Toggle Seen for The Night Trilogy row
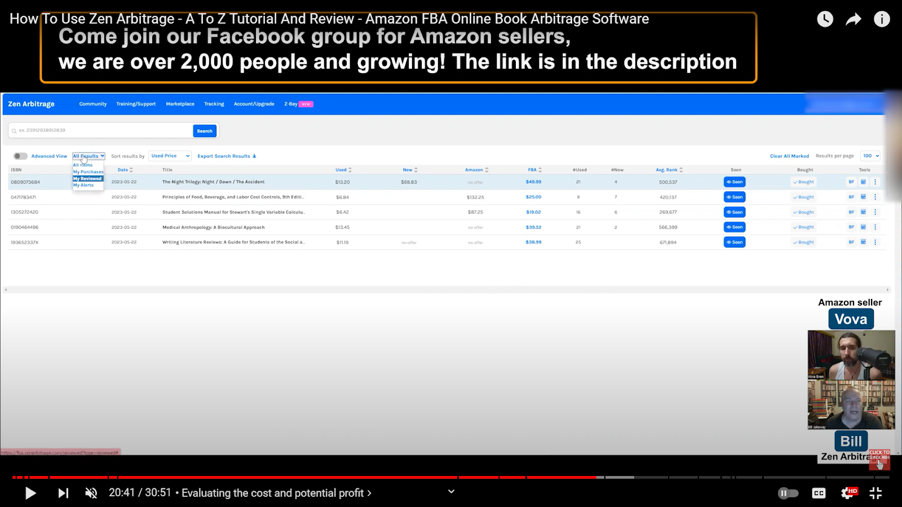 coord(735,182)
